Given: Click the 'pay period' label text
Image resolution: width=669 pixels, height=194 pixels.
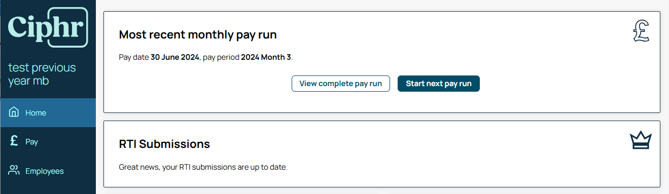Looking at the screenshot, I should click(x=221, y=57).
